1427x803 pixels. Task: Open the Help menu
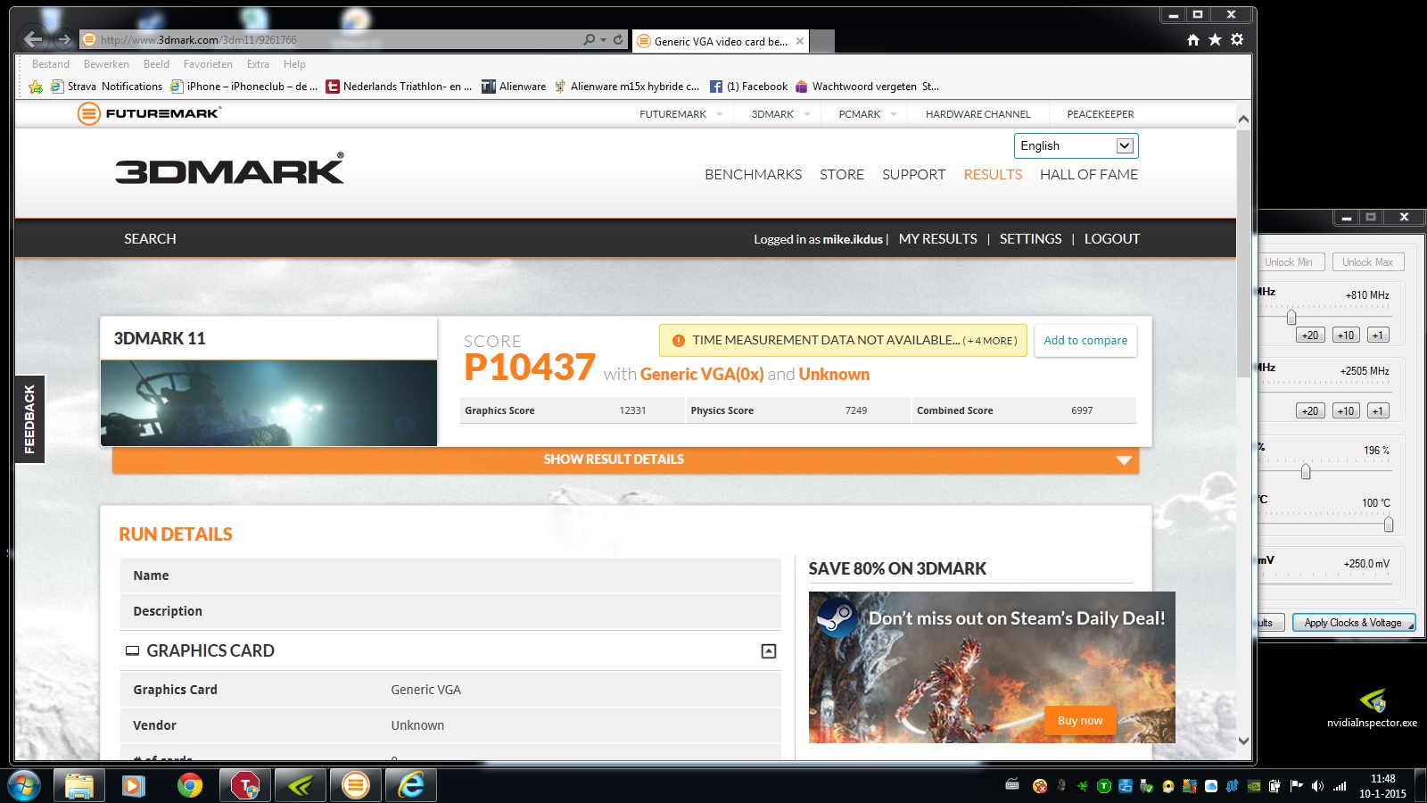pyautogui.click(x=294, y=64)
